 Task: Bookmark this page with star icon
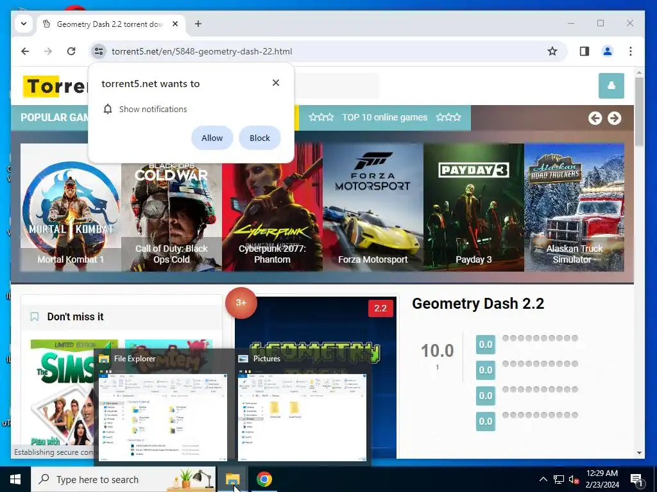click(552, 51)
